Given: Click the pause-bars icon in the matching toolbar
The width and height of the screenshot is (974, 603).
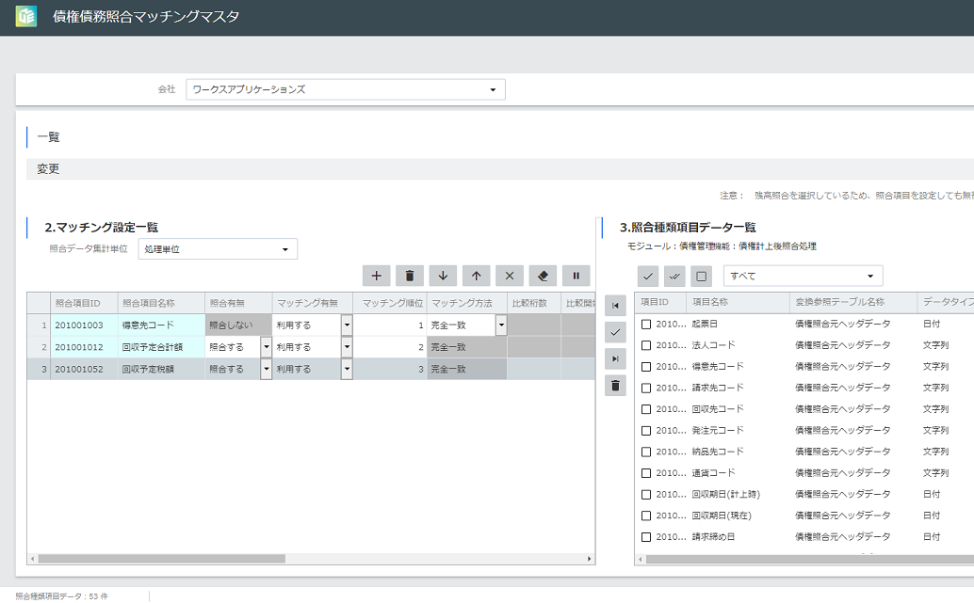Looking at the screenshot, I should (x=576, y=276).
